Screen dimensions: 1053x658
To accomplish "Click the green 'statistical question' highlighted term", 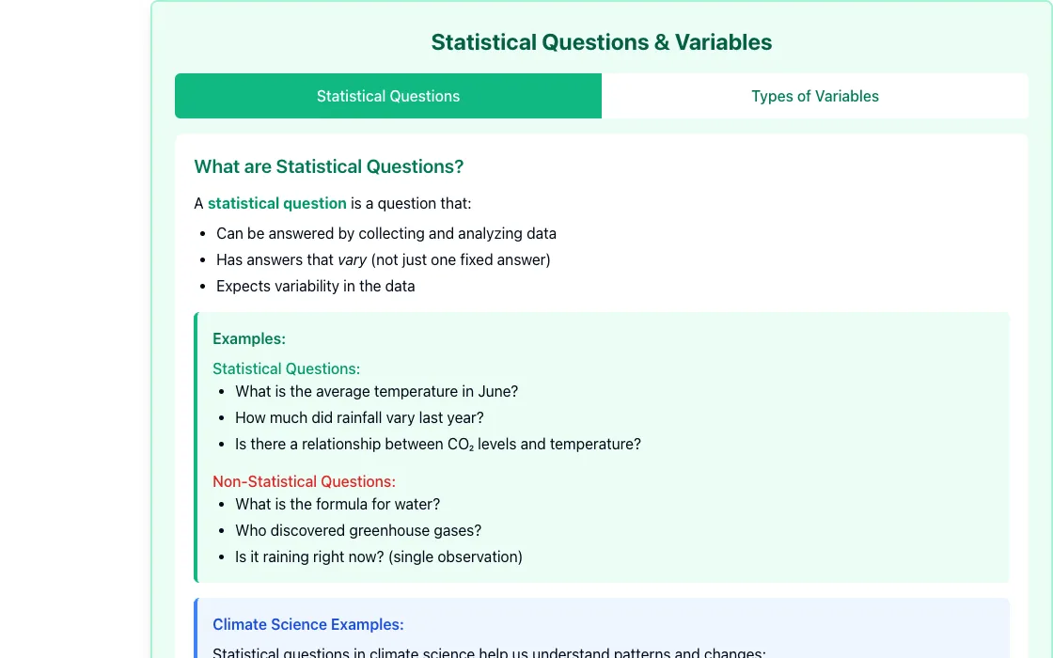I will click(x=276, y=203).
